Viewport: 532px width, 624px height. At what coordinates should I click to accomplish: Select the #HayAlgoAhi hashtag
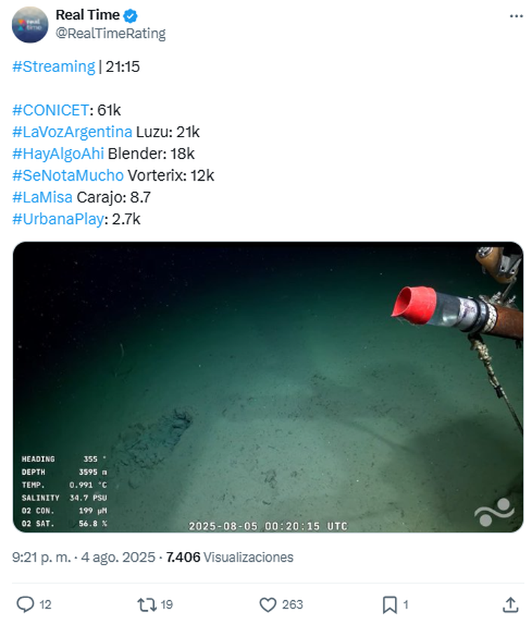pyautogui.click(x=58, y=153)
